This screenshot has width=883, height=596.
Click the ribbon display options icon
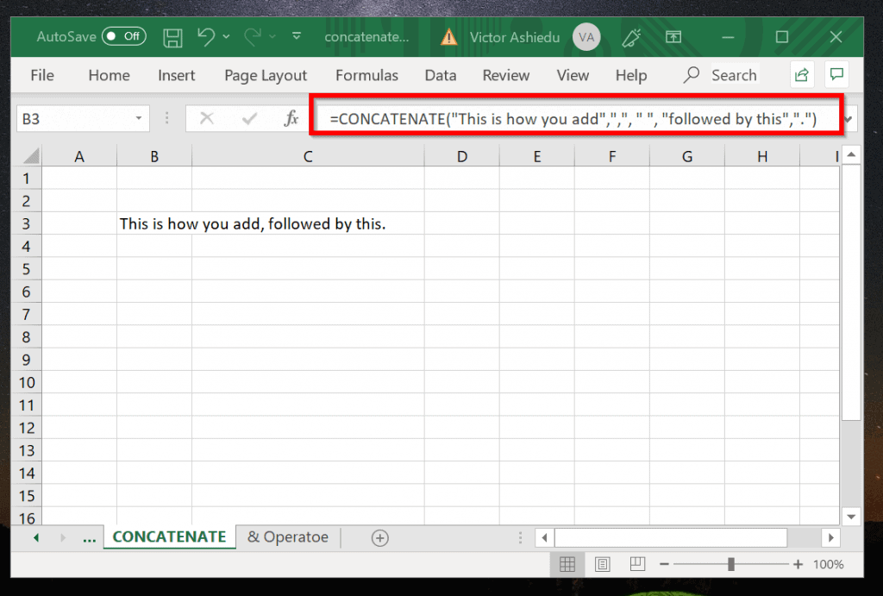[673, 37]
